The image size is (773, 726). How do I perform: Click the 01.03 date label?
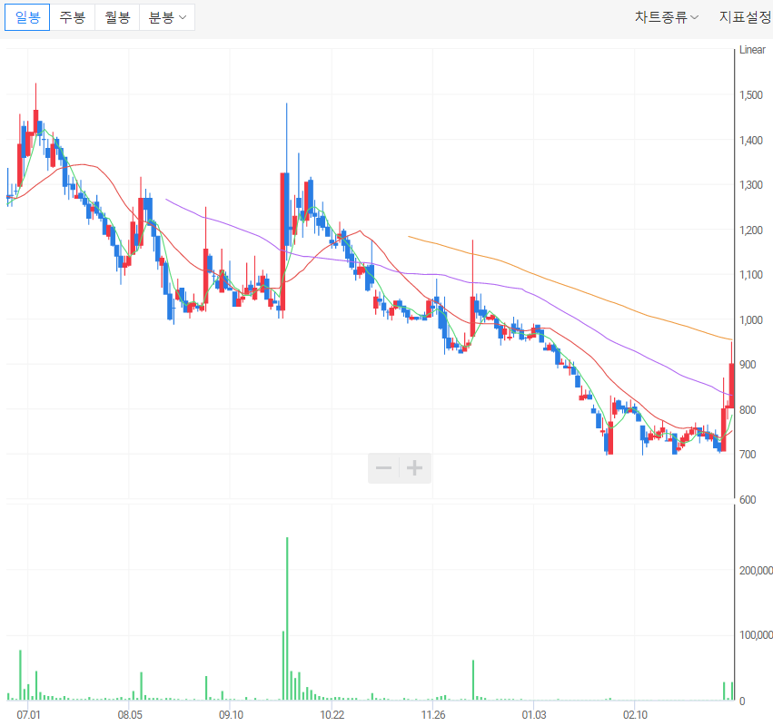click(534, 714)
